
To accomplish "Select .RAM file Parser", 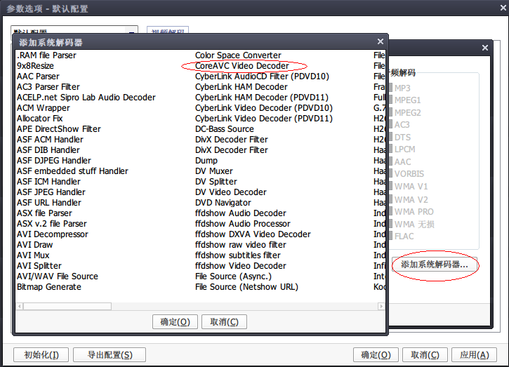I will [x=46, y=55].
